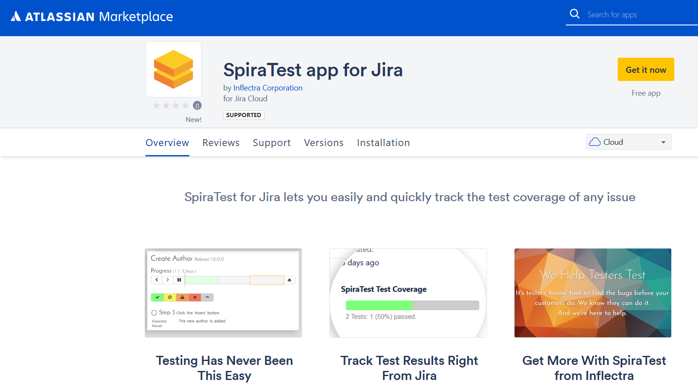Switch to the Overview tab
698x386 pixels.
(x=167, y=143)
